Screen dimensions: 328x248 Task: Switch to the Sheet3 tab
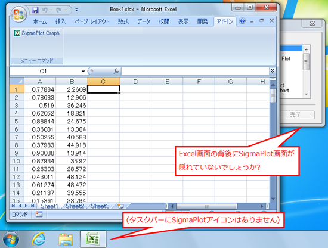pyautogui.click(x=100, y=206)
